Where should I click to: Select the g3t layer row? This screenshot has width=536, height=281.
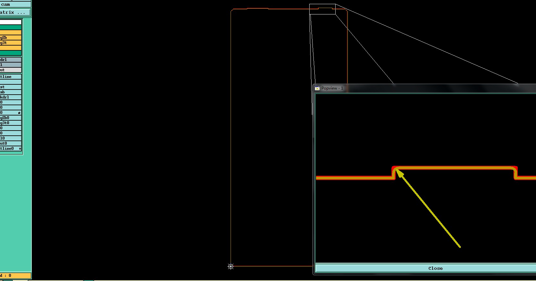11,43
